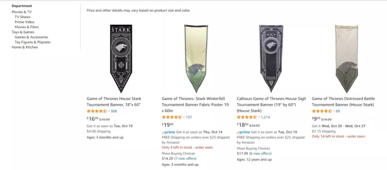Image resolution: width=387 pixels, height=170 pixels.
Task: Open Game of Thrones Distressed Battle banner title
Action: pos(343,102)
